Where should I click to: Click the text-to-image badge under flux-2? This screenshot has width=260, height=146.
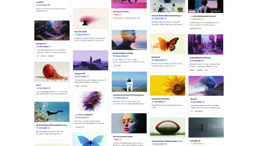click(43, 88)
